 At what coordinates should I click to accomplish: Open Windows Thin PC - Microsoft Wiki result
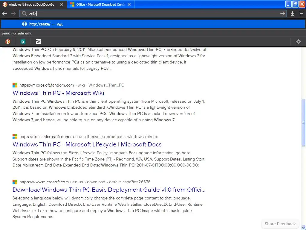coord(58,93)
